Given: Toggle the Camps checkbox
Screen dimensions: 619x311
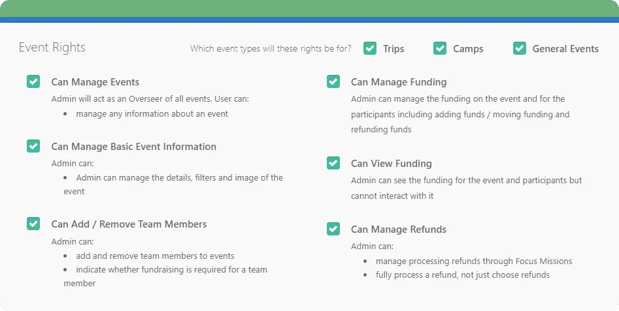Looking at the screenshot, I should click(440, 48).
